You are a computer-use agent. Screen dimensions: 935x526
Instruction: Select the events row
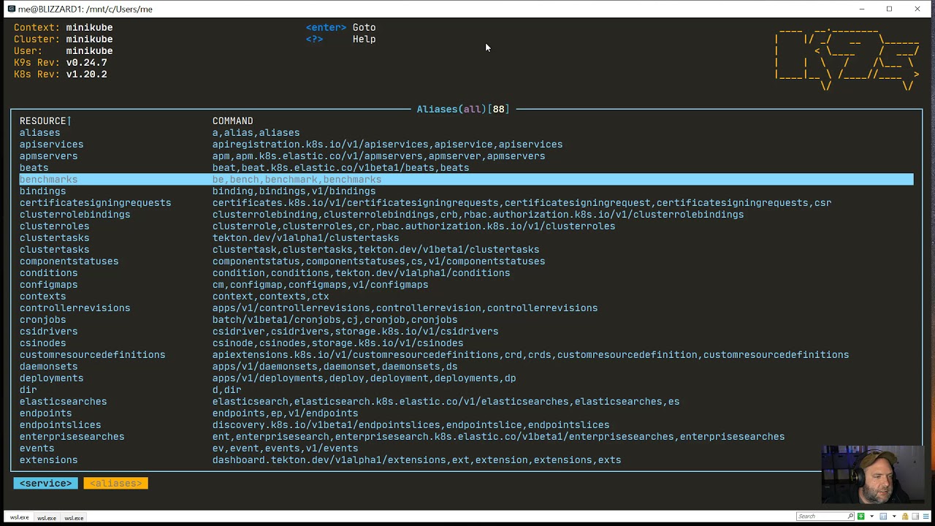[466, 448]
